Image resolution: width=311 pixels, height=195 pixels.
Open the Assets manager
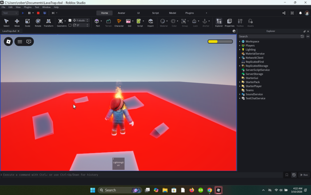251,23
